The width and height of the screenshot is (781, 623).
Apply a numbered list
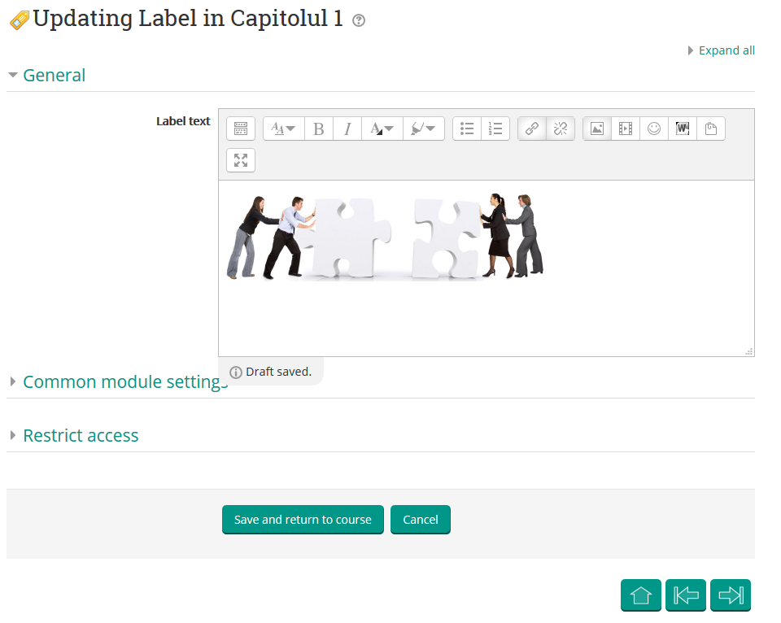(x=495, y=128)
